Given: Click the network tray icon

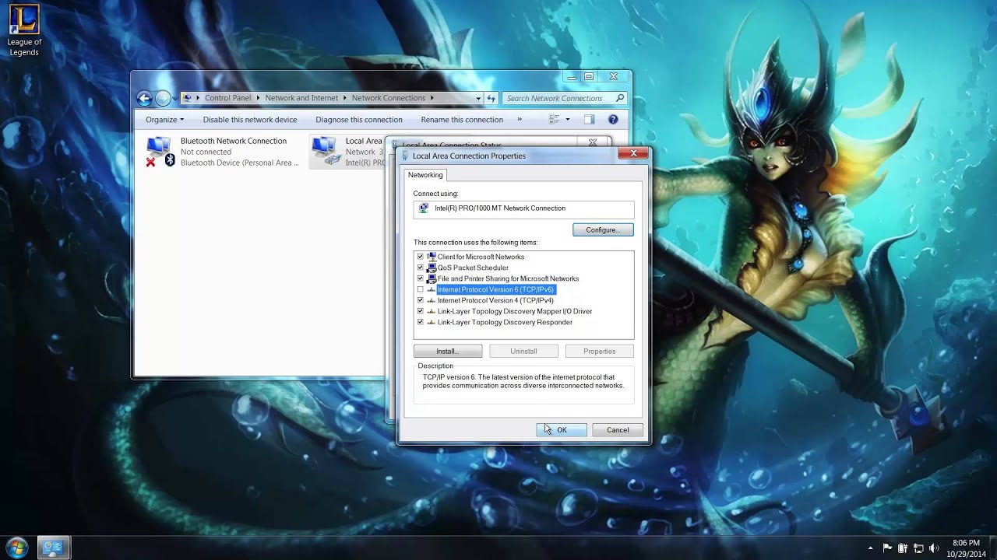Looking at the screenshot, I should [x=918, y=548].
